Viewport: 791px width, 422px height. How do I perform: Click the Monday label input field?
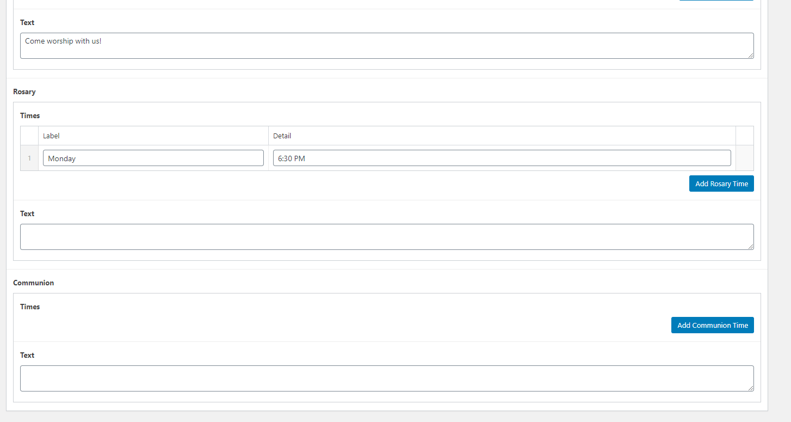click(x=153, y=158)
